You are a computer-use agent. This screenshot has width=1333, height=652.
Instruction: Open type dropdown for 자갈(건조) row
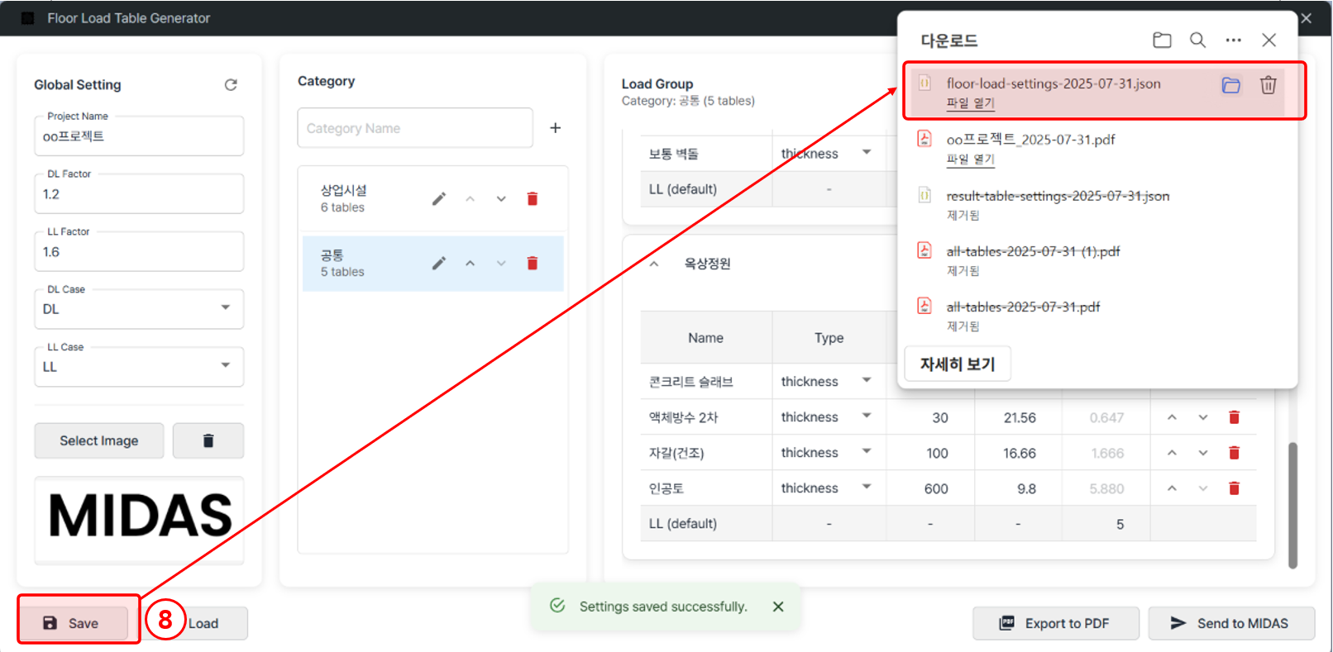click(866, 452)
